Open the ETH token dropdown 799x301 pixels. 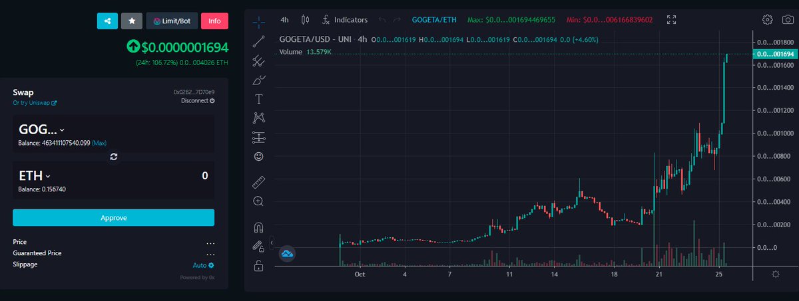click(35, 175)
